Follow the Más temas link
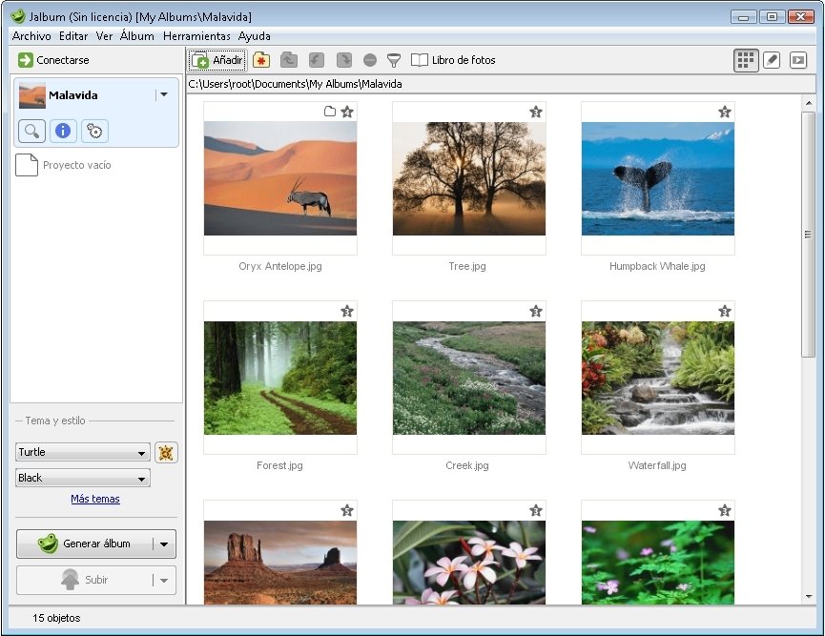The image size is (825, 636). click(95, 499)
